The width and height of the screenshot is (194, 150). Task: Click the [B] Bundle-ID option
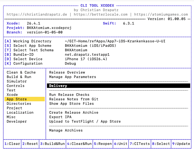click(x=19, y=54)
